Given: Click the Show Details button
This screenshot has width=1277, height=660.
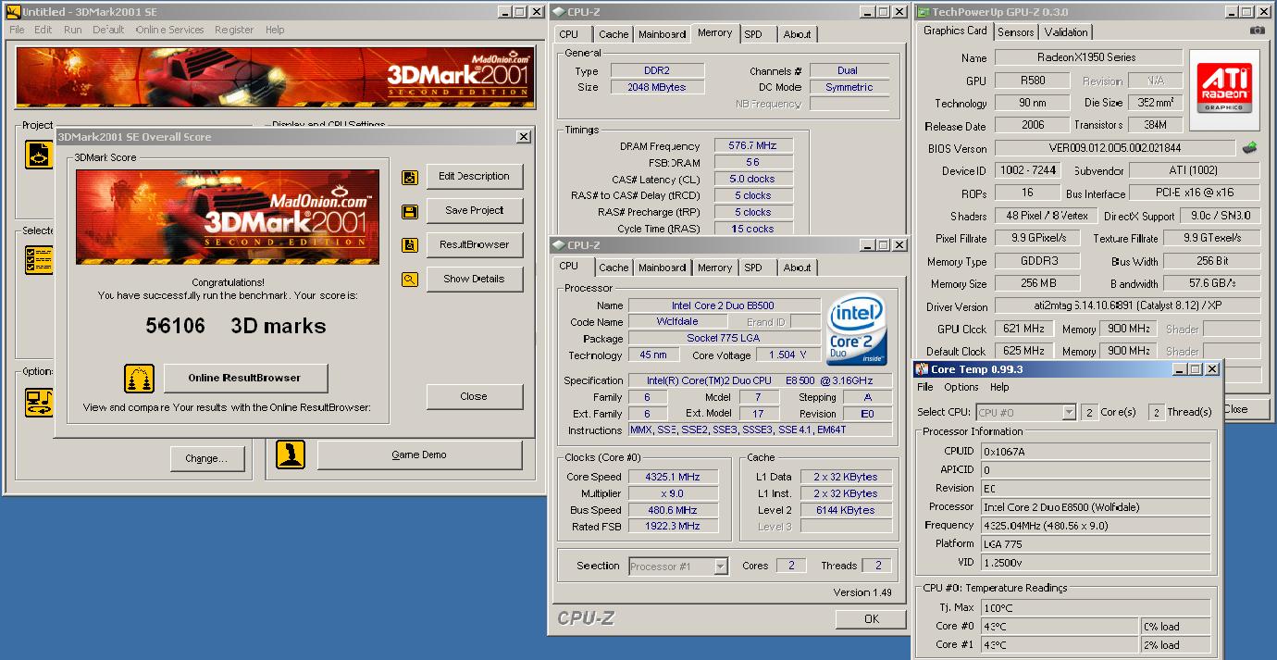Looking at the screenshot, I should pos(474,280).
